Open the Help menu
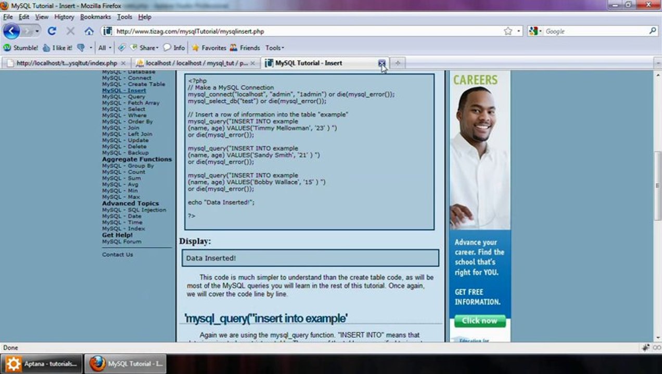This screenshot has width=662, height=374. (145, 17)
